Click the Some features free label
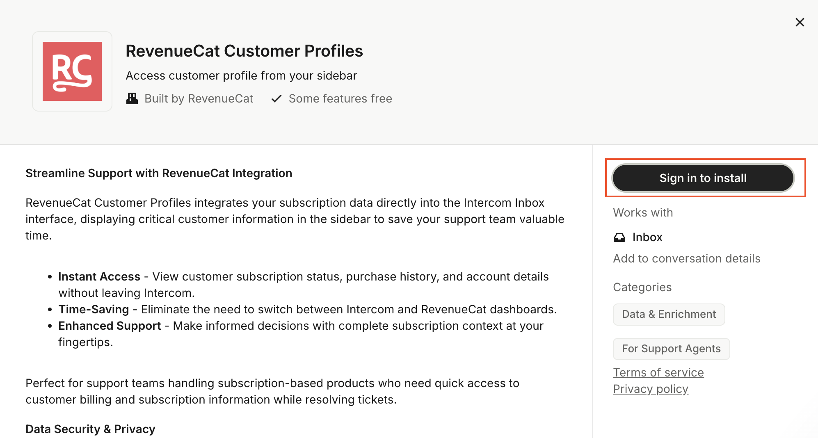This screenshot has width=818, height=438. 340,99
